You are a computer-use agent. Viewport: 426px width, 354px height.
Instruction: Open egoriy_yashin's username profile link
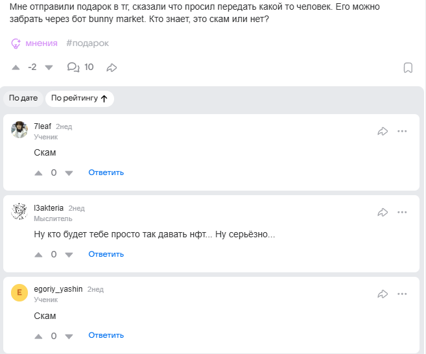pyautogui.click(x=58, y=289)
